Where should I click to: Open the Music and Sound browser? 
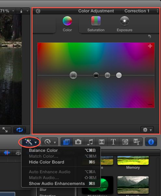point(90,142)
